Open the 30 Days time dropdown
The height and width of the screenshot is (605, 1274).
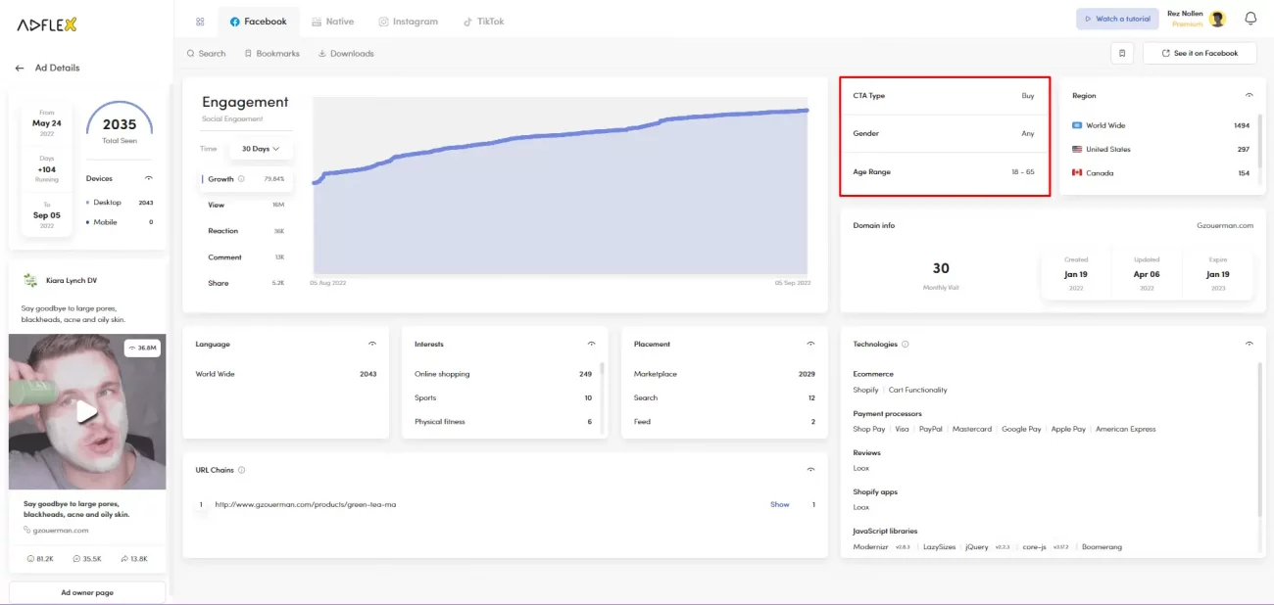coord(261,149)
